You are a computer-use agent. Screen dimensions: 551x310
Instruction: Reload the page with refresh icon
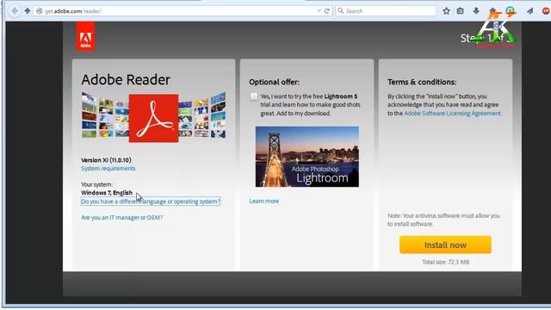tap(327, 11)
